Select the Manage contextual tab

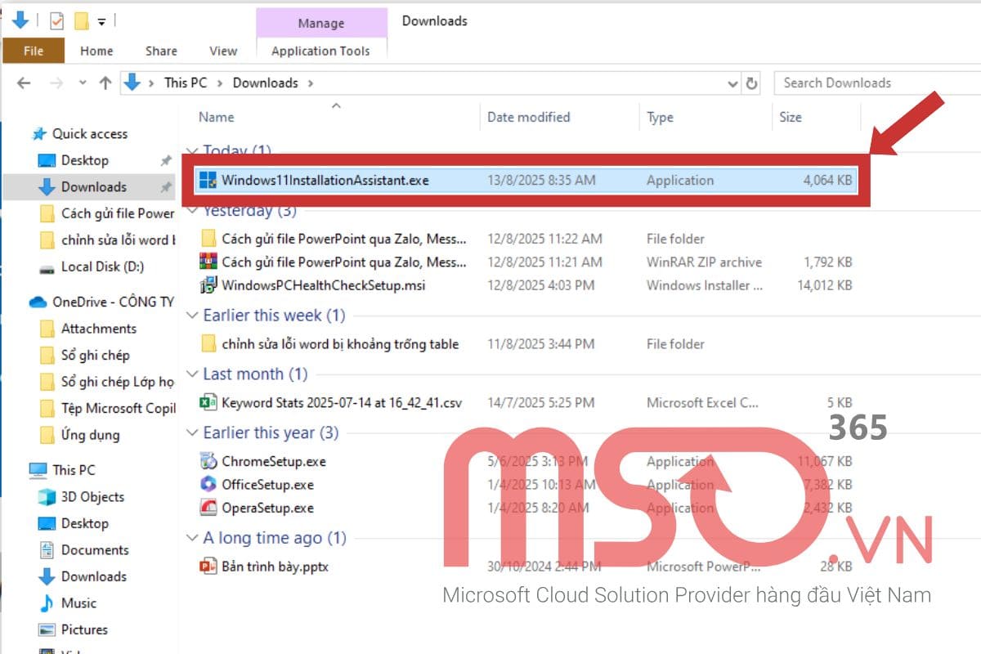[321, 24]
